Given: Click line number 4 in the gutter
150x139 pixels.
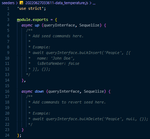Looking at the screenshot, I should 8,25.
